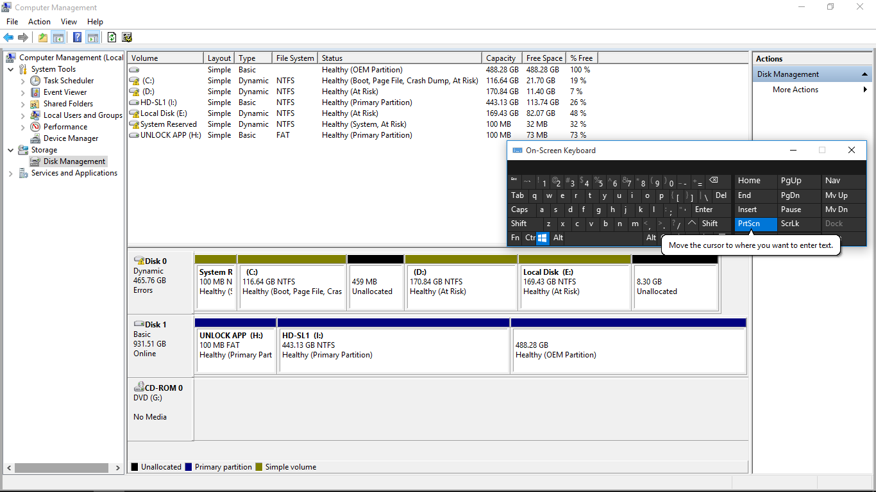Image resolution: width=876 pixels, height=492 pixels.
Task: Click the Backspace key on On-Screen Keyboard
Action: tap(714, 181)
